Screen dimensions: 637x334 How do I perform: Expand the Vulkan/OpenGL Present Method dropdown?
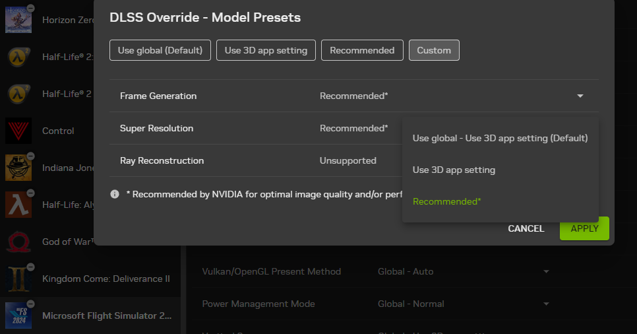pos(545,271)
